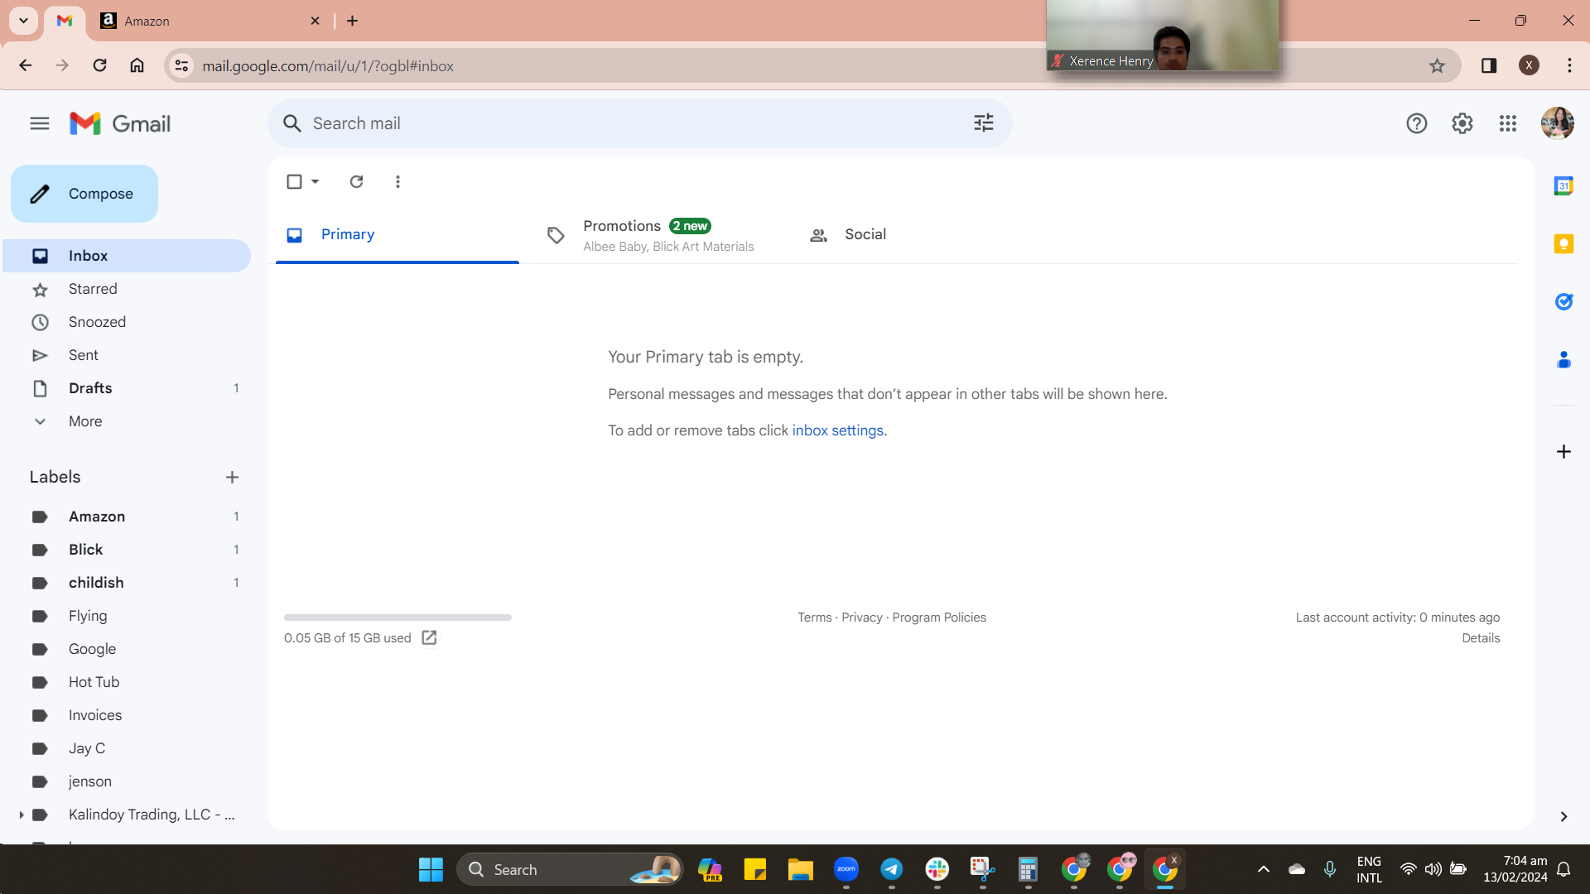1590x894 pixels.
Task: Open the Snoozed folder
Action: pos(127,322)
